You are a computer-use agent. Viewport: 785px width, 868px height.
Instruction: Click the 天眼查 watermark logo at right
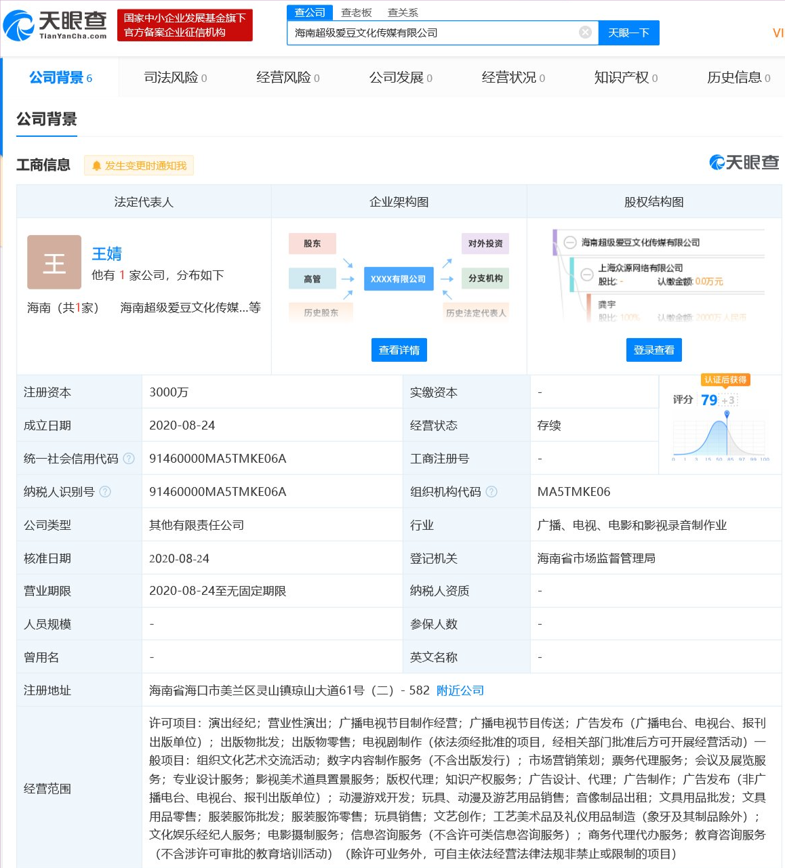coord(744,163)
